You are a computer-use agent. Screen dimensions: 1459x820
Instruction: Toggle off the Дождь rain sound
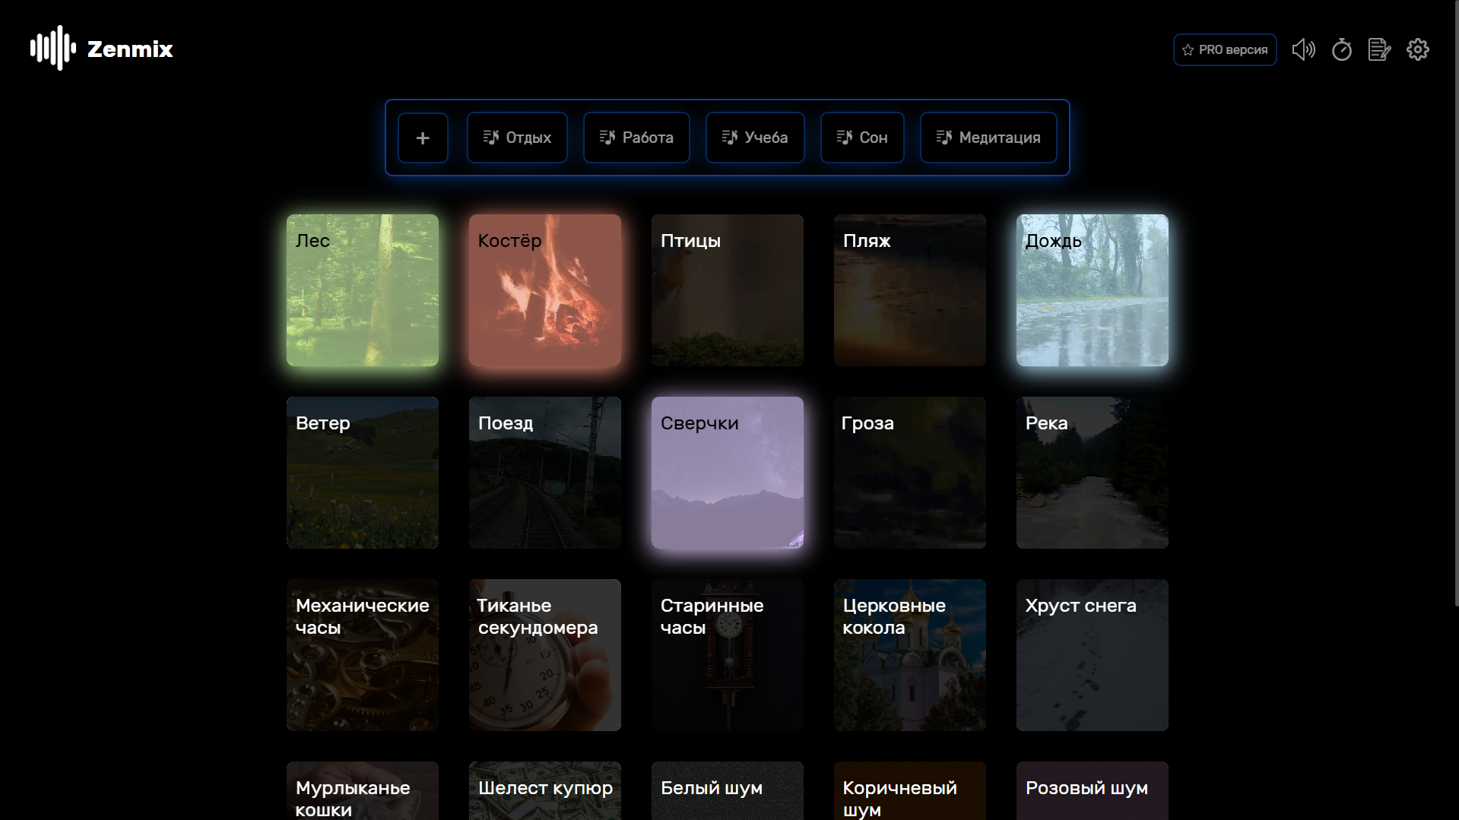coord(1093,290)
